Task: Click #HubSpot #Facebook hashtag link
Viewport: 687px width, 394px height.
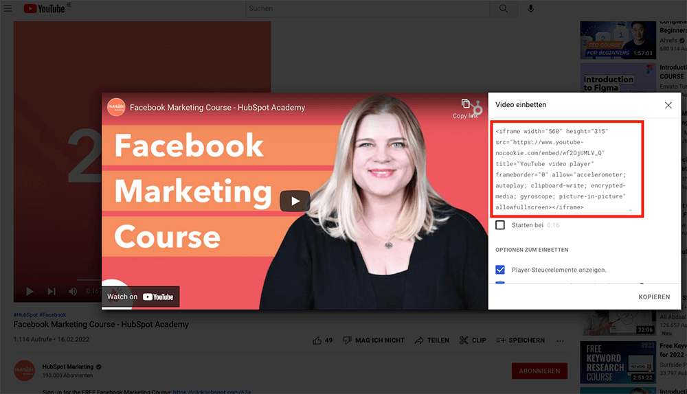Action: pos(40,315)
